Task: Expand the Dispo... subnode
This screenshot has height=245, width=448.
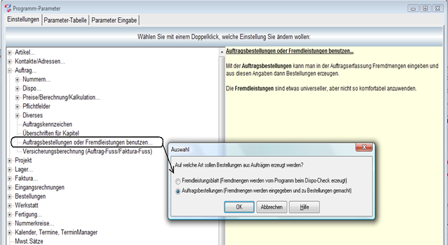Action: pyautogui.click(x=17, y=89)
